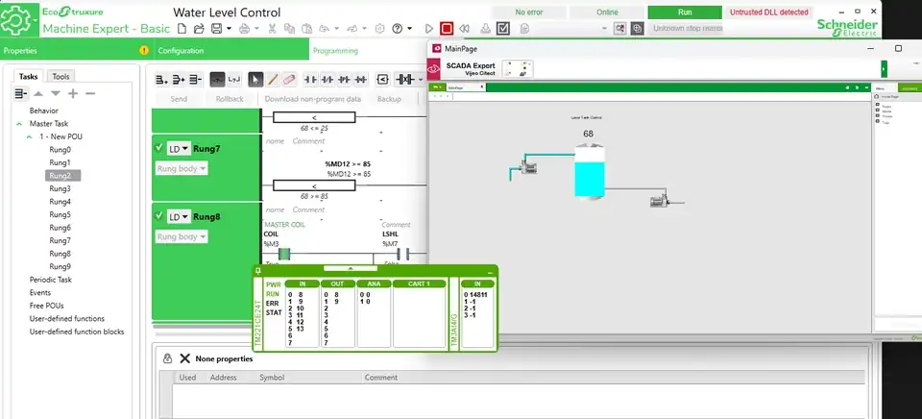Image resolution: width=922 pixels, height=419 pixels.
Task: Click the delete rung icon in editor toolbar
Action: tap(196, 80)
